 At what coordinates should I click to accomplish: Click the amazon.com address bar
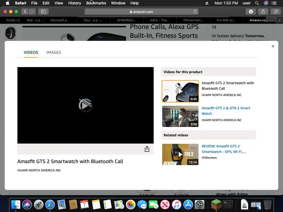coord(141,12)
